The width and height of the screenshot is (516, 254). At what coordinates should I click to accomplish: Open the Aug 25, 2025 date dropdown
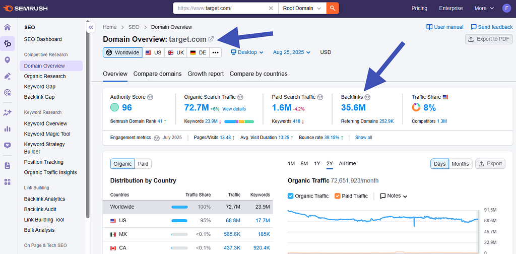(292, 52)
